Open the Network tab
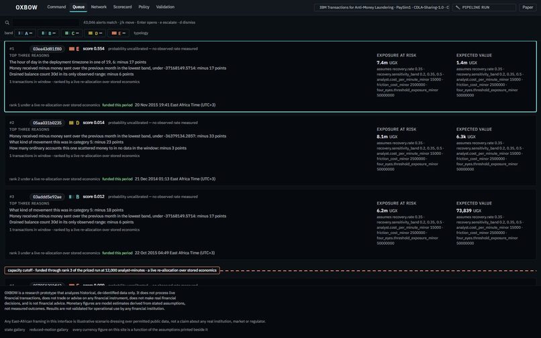 (99, 7)
